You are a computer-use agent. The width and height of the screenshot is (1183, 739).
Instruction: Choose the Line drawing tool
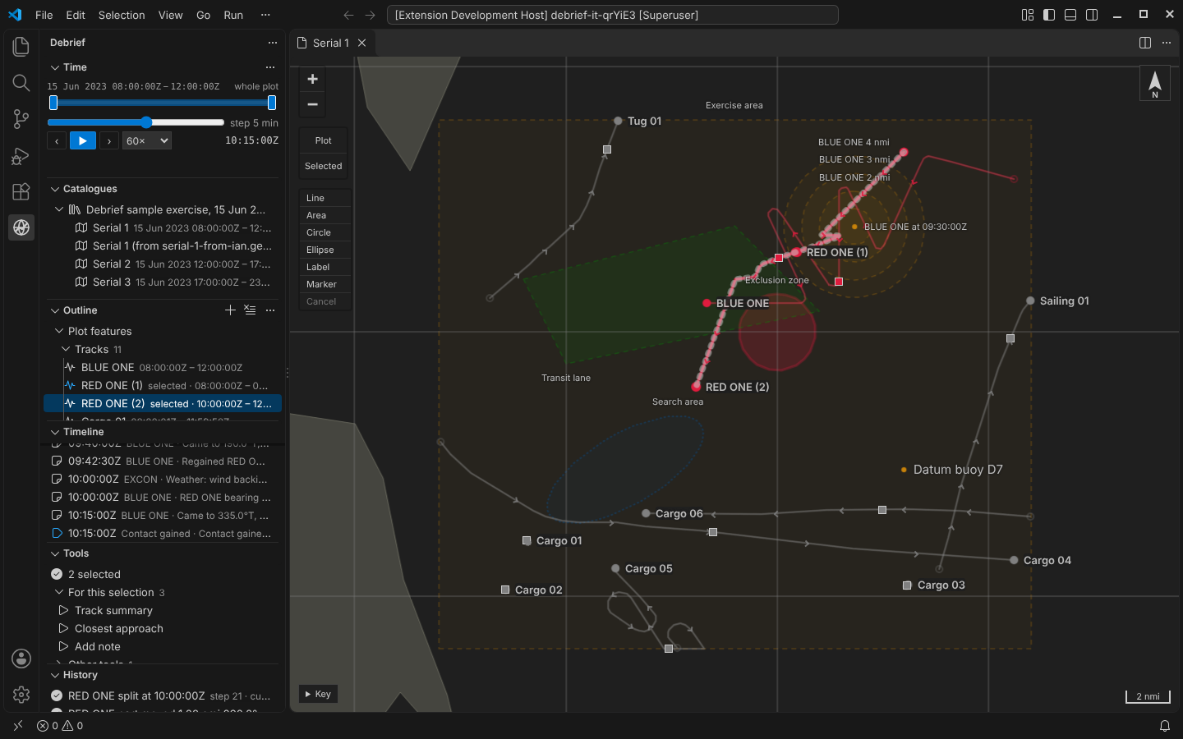(x=325, y=198)
